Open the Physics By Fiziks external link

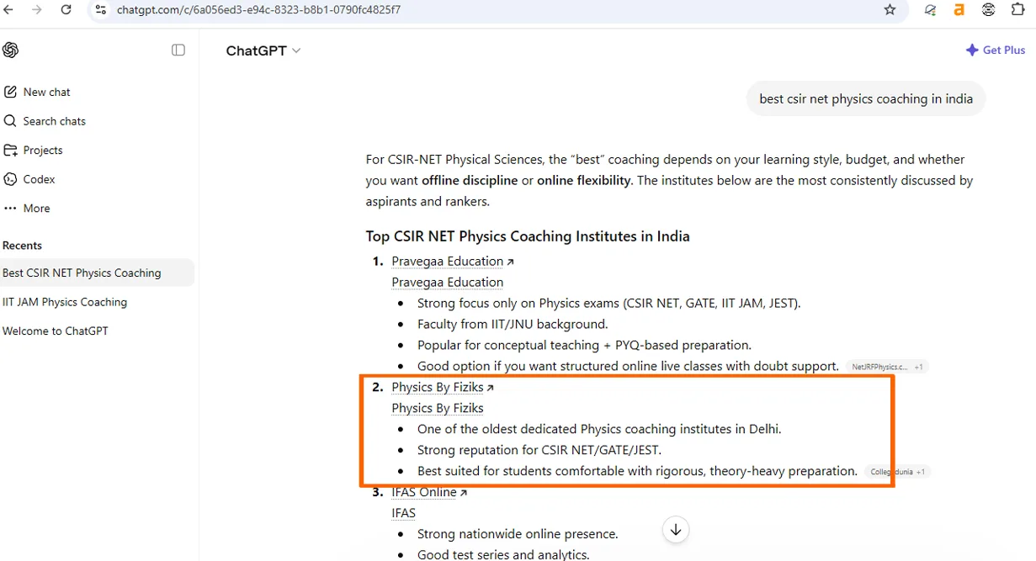click(x=443, y=388)
